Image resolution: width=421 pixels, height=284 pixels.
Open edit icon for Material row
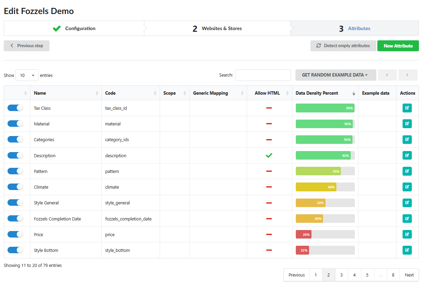point(407,124)
